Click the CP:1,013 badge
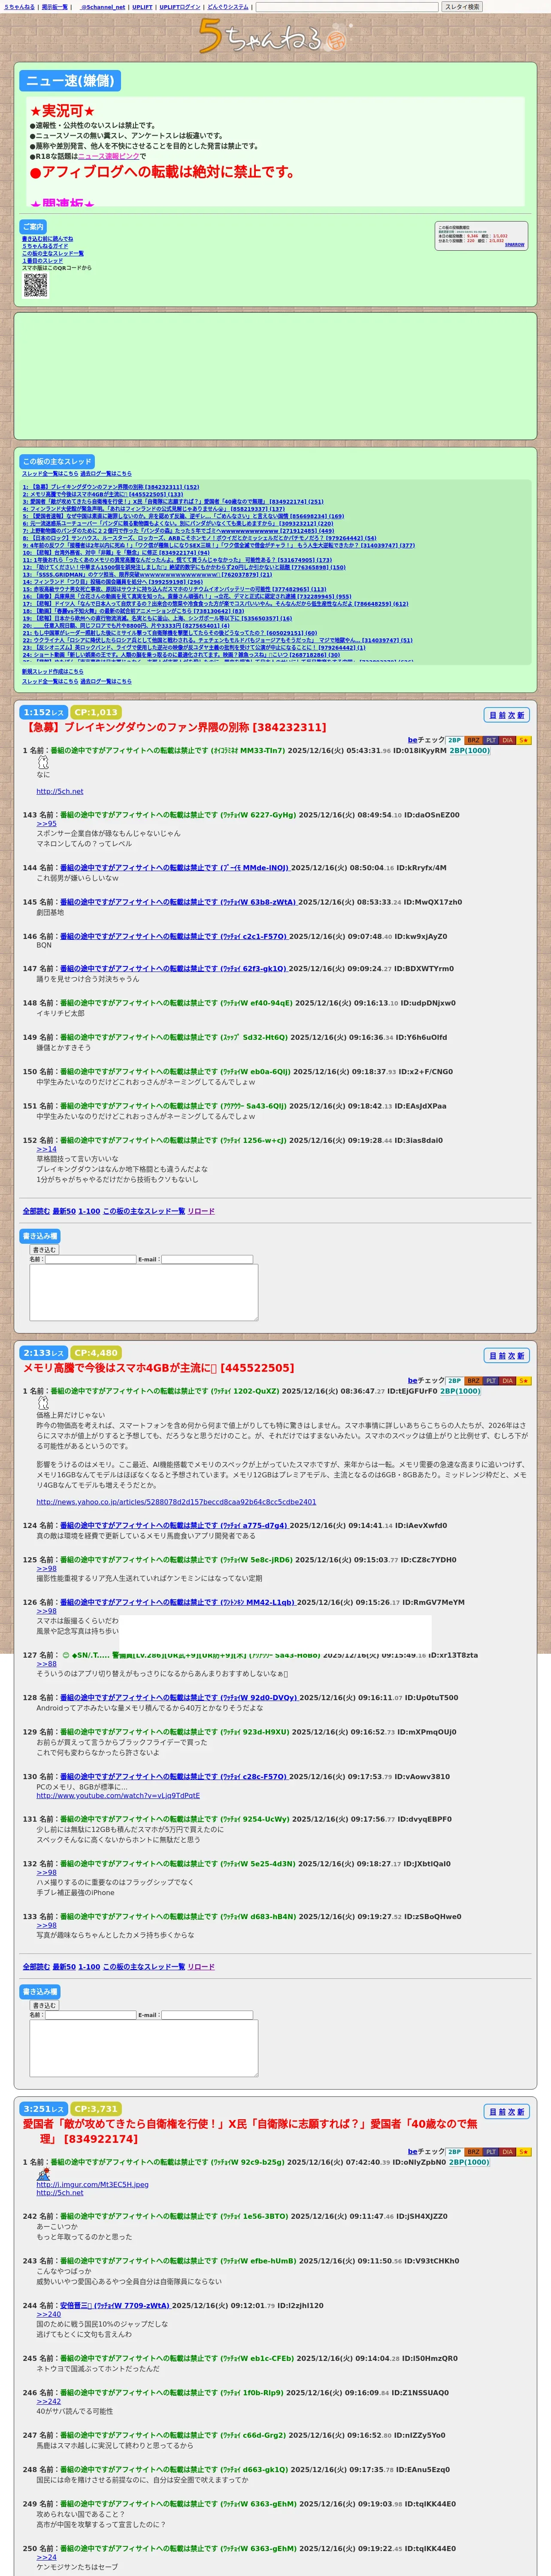 pos(96,712)
